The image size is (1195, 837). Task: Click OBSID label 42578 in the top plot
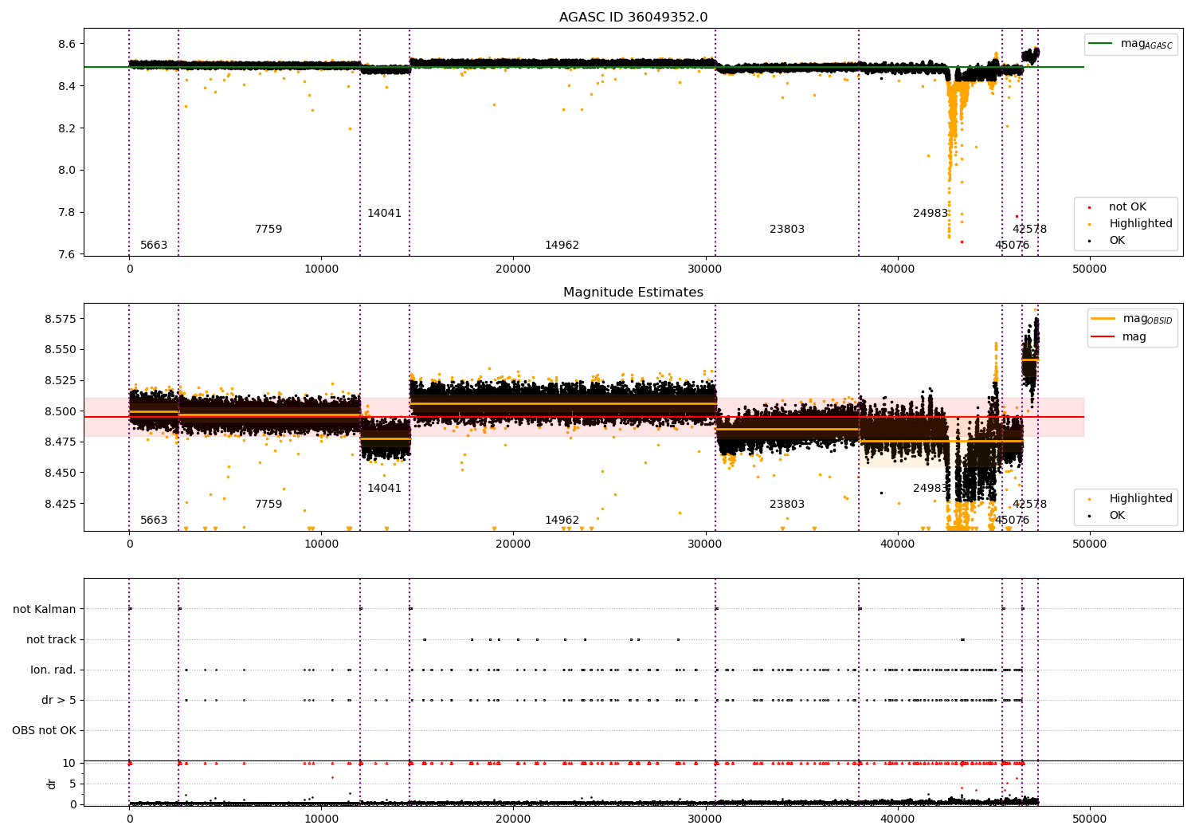point(1029,230)
